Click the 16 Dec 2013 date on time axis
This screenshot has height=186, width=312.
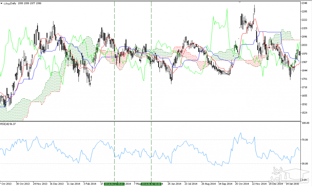point(57,184)
